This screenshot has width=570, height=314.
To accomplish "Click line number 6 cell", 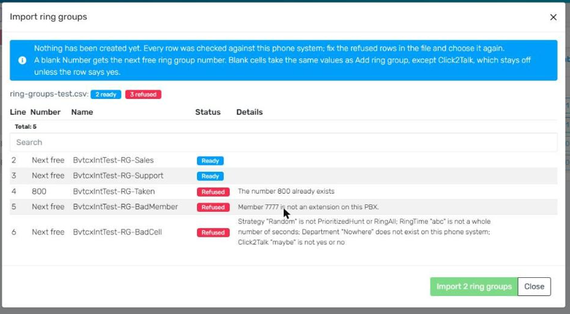I will (14, 232).
